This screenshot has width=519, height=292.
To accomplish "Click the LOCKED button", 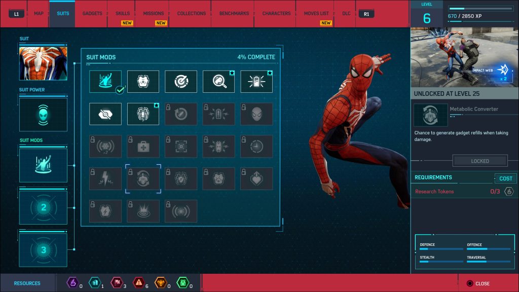I will pos(479,160).
